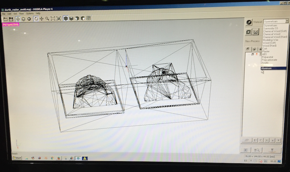This screenshot has width=290, height=172.
Task: Click the leftmost process list edit button
Action: point(246,140)
